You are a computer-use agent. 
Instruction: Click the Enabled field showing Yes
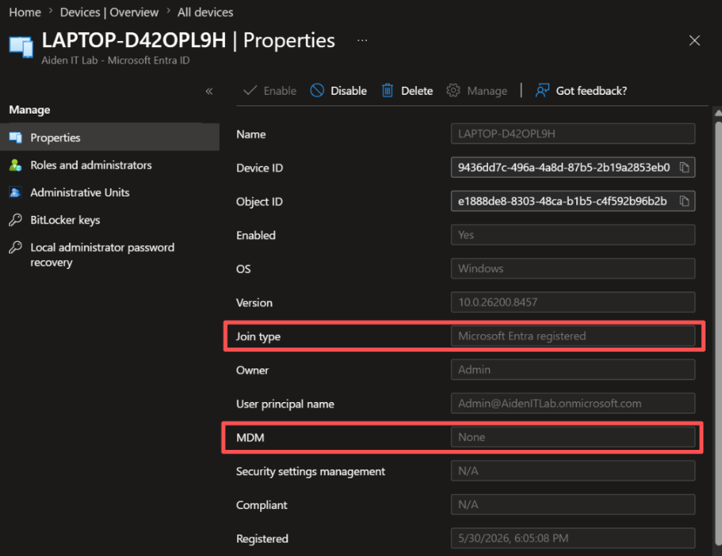pos(573,235)
